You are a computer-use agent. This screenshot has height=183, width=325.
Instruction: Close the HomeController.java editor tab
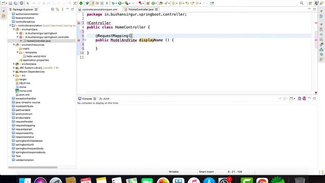(156, 10)
